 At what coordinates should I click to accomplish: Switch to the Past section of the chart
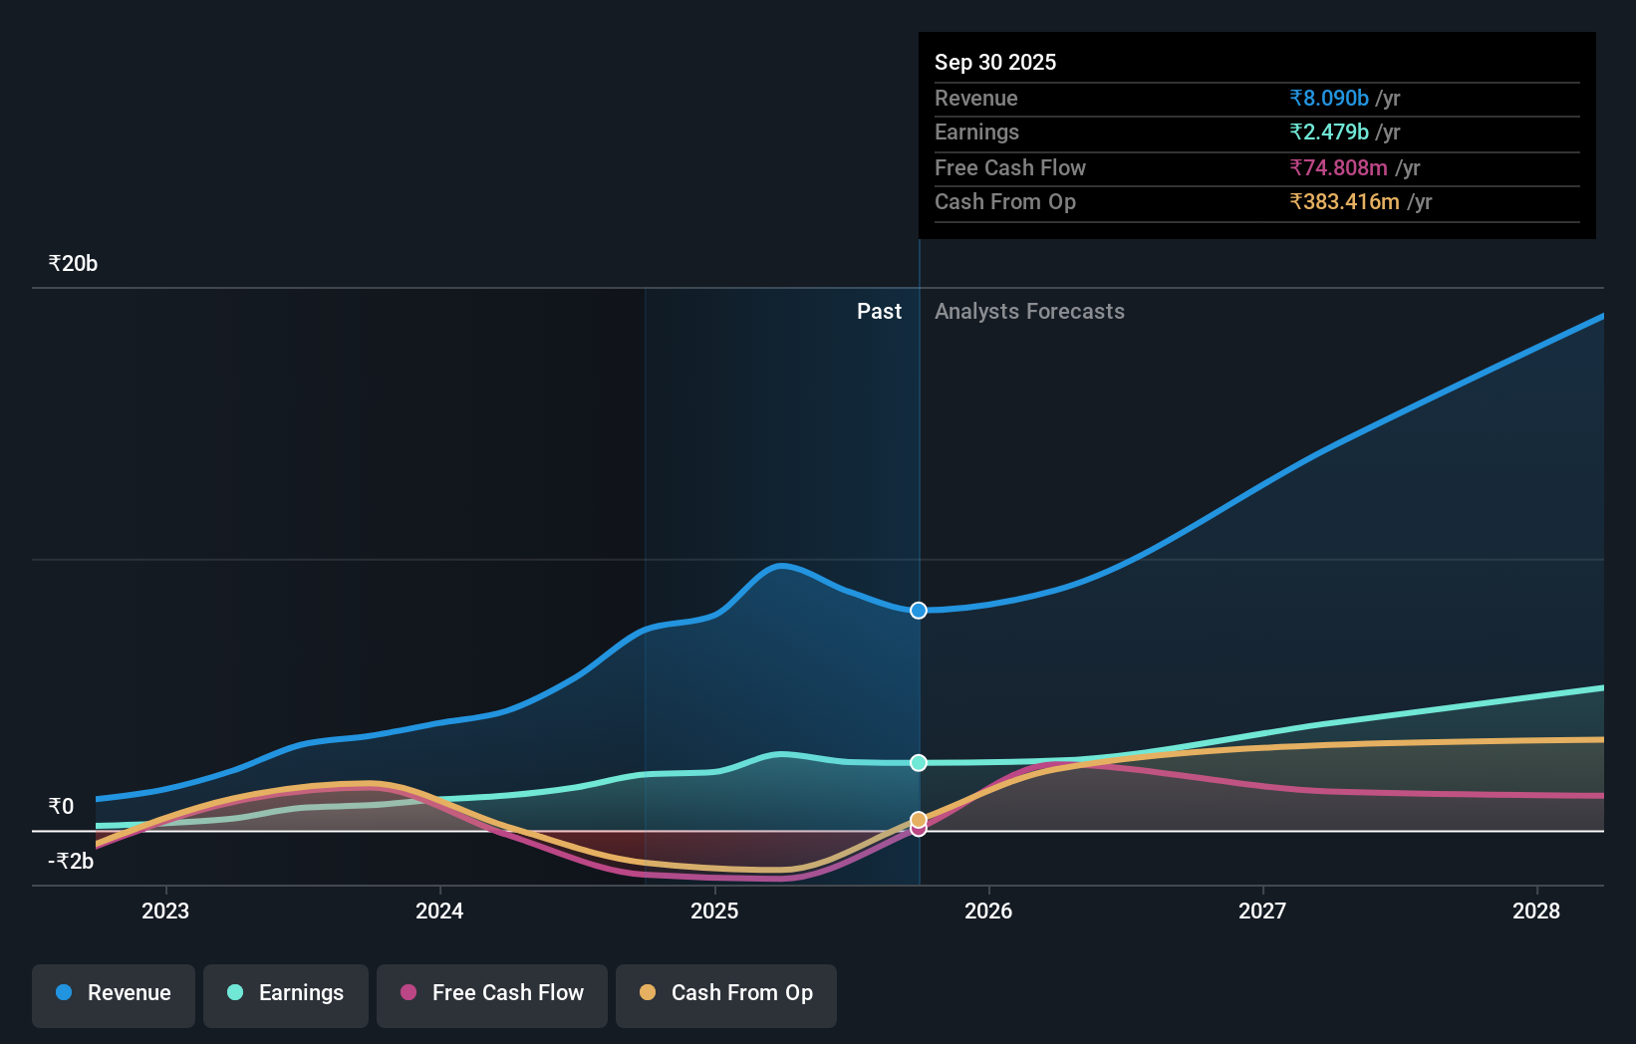coord(879,311)
